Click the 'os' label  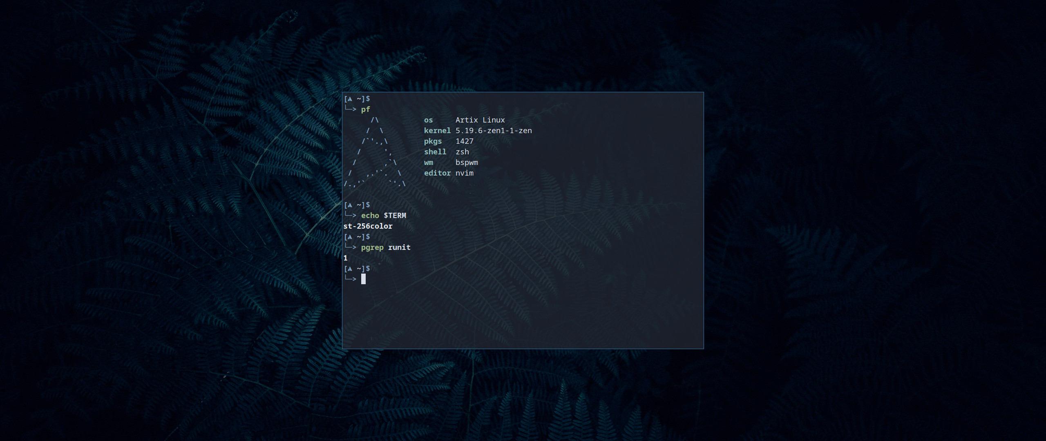[428, 120]
